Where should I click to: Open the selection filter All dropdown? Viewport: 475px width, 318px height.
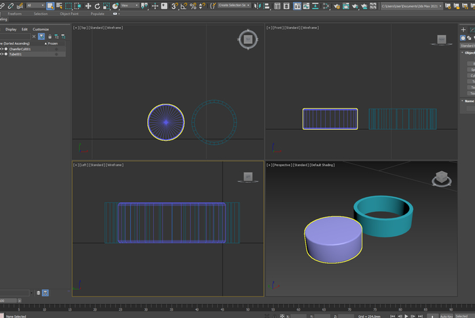(34, 5)
